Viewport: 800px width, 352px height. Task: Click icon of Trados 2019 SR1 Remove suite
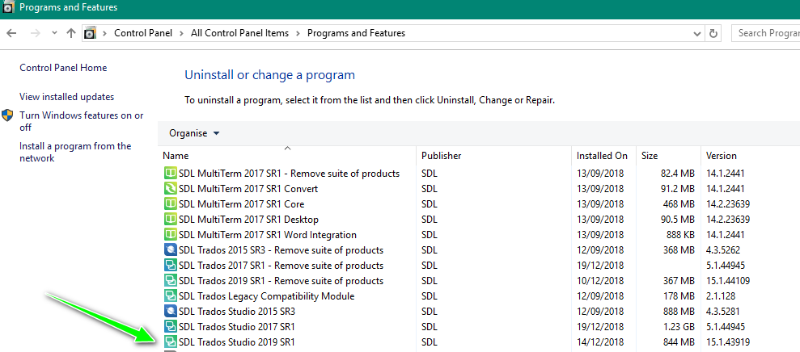170,281
